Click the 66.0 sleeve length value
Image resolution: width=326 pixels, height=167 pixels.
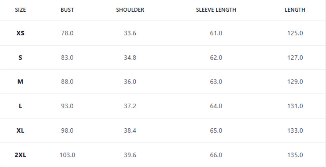pos(216,155)
